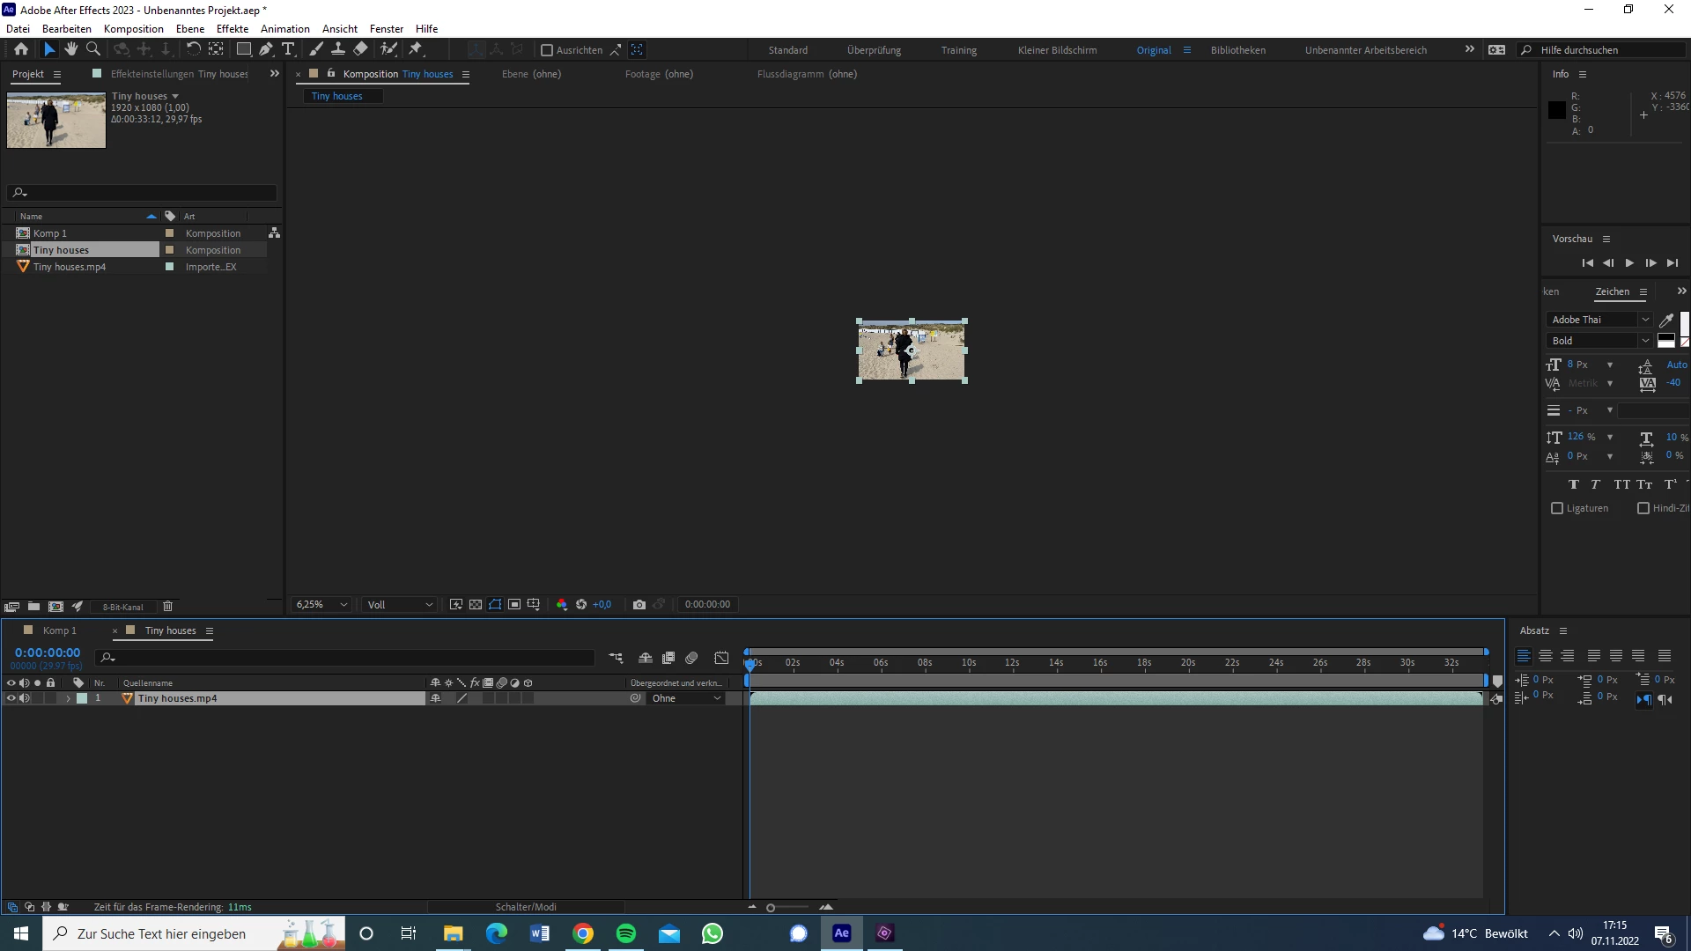Image resolution: width=1691 pixels, height=951 pixels.
Task: Open the Spotify taskbar icon
Action: pyautogui.click(x=626, y=933)
